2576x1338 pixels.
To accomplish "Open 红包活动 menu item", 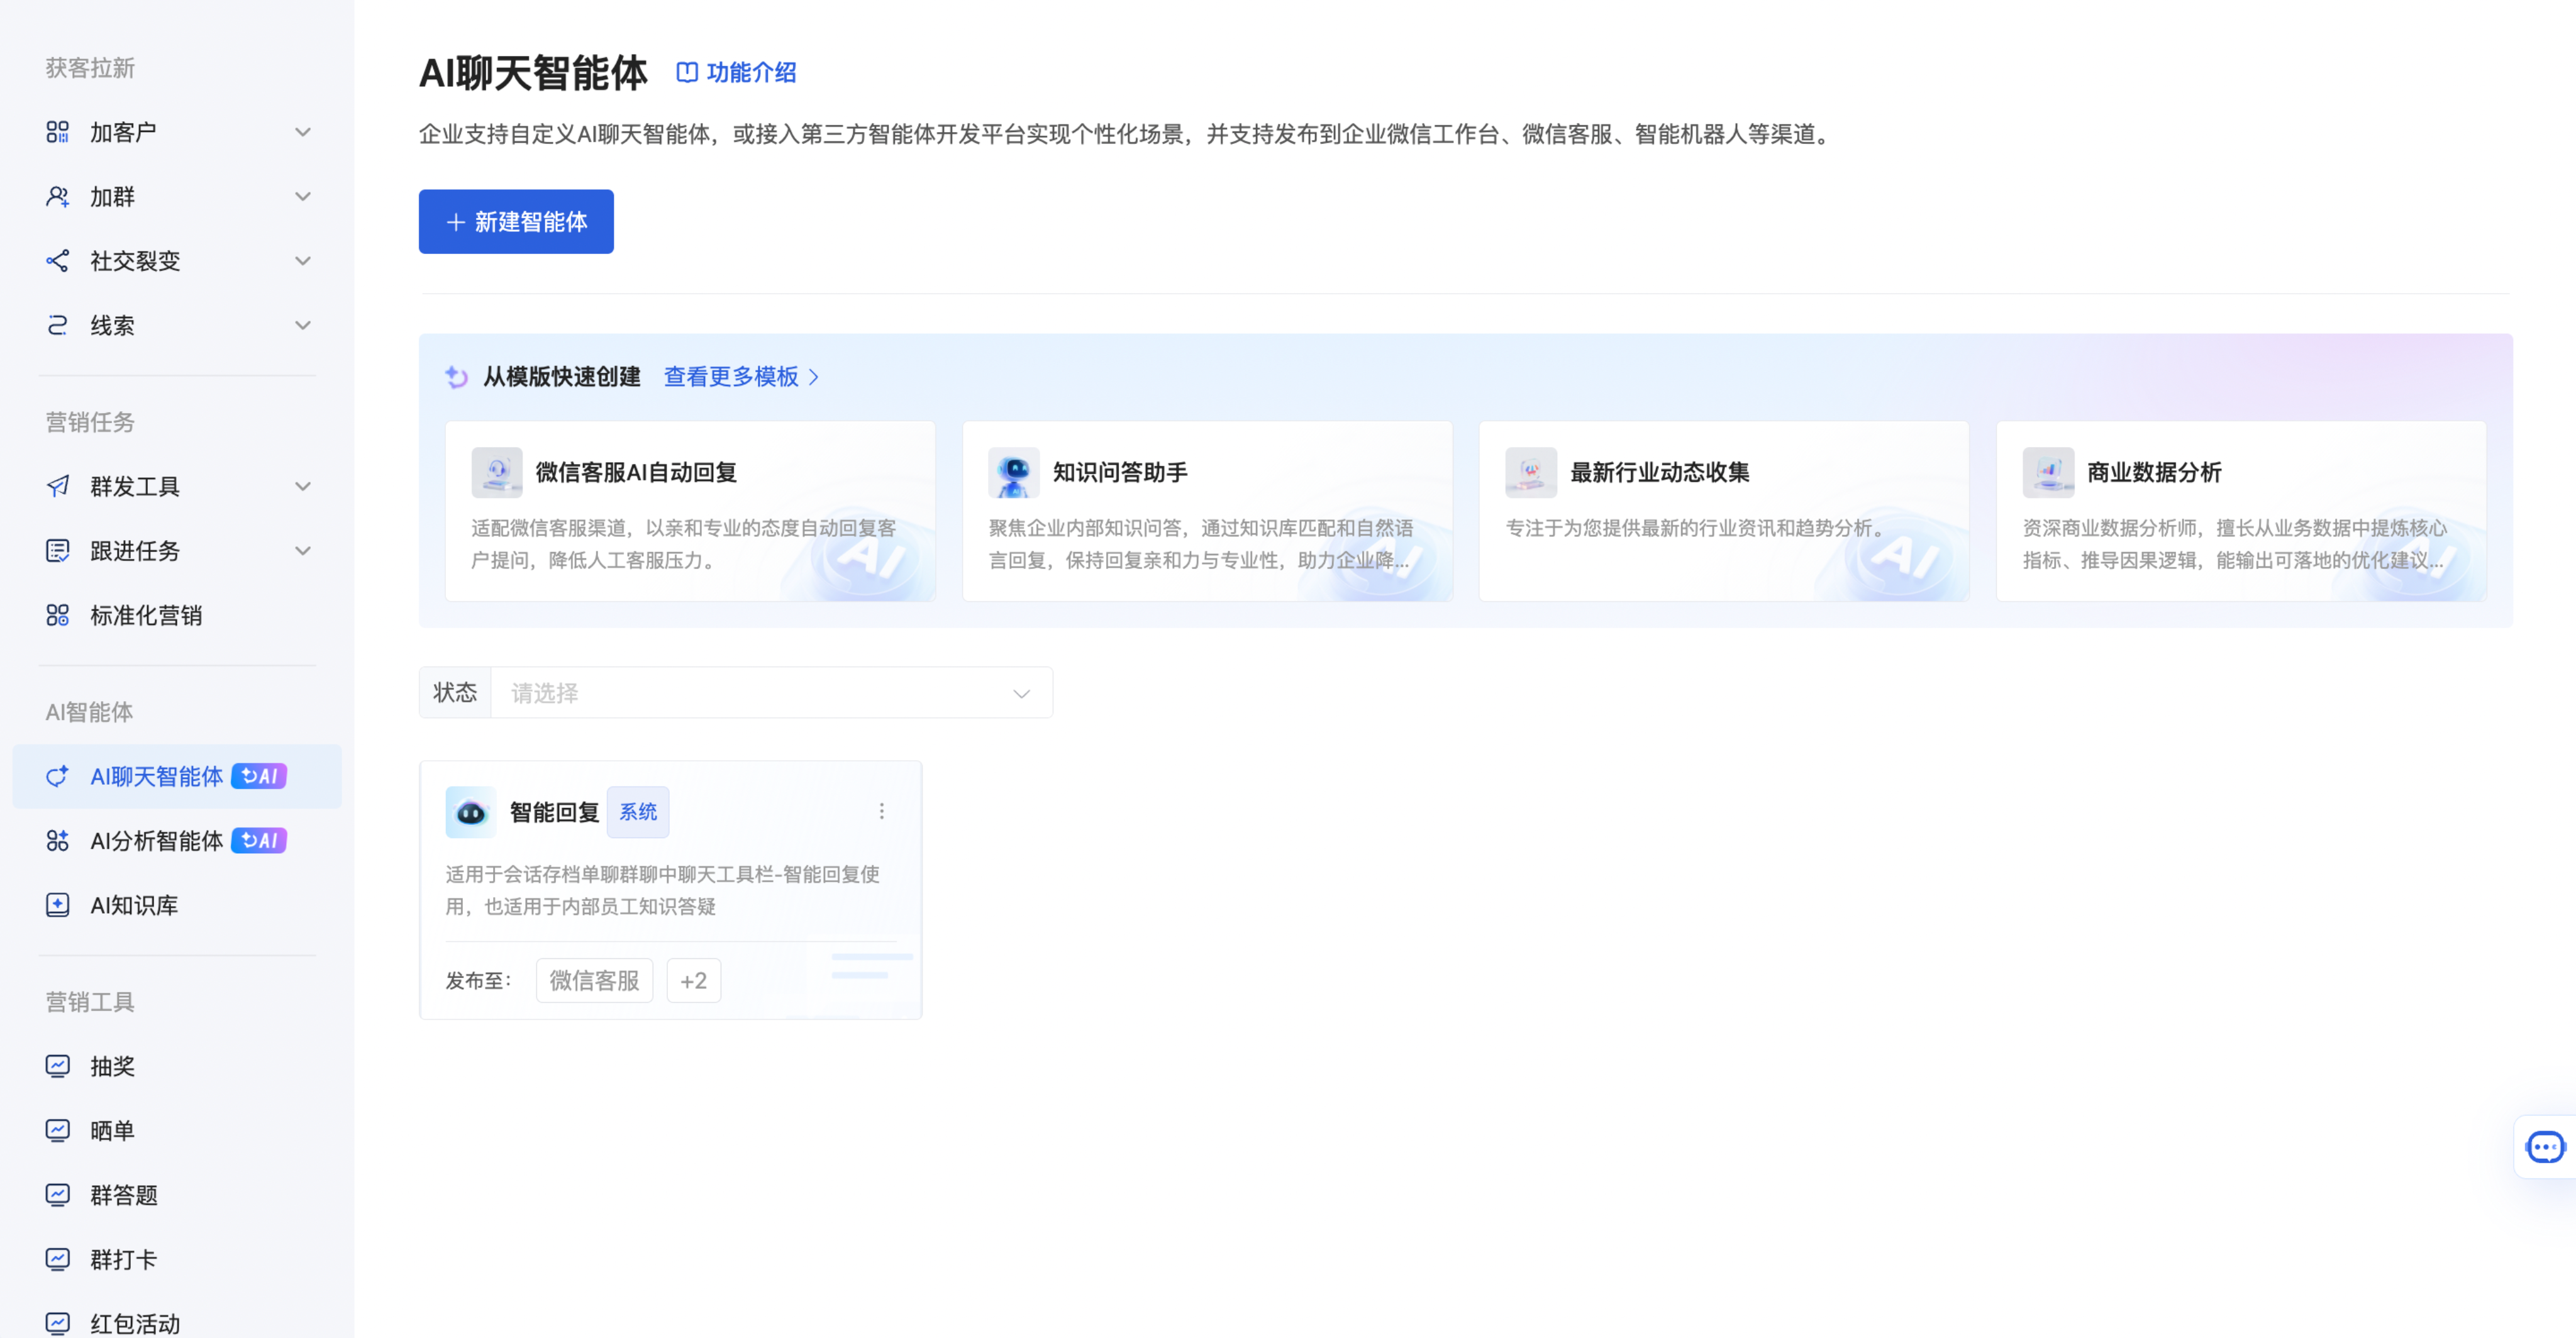I will click(x=177, y=1322).
